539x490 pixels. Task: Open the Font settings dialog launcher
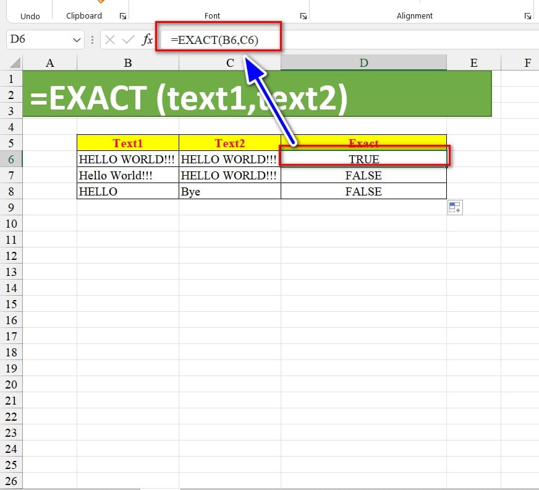303,16
